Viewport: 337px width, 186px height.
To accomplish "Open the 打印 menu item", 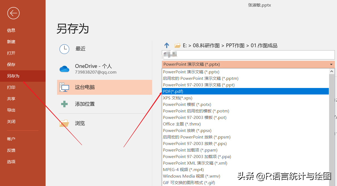I will (x=11, y=87).
